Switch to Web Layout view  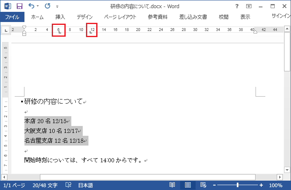click(x=203, y=185)
